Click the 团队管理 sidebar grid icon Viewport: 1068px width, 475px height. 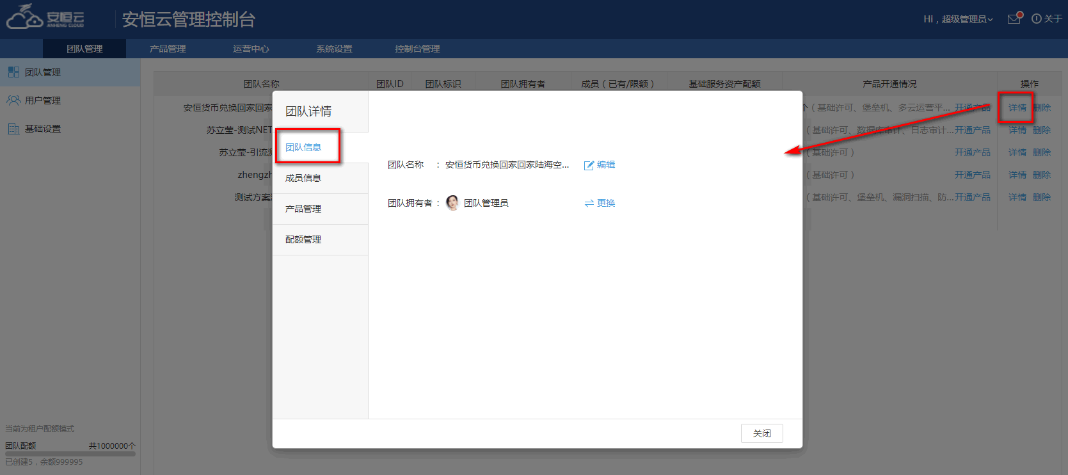click(x=13, y=72)
